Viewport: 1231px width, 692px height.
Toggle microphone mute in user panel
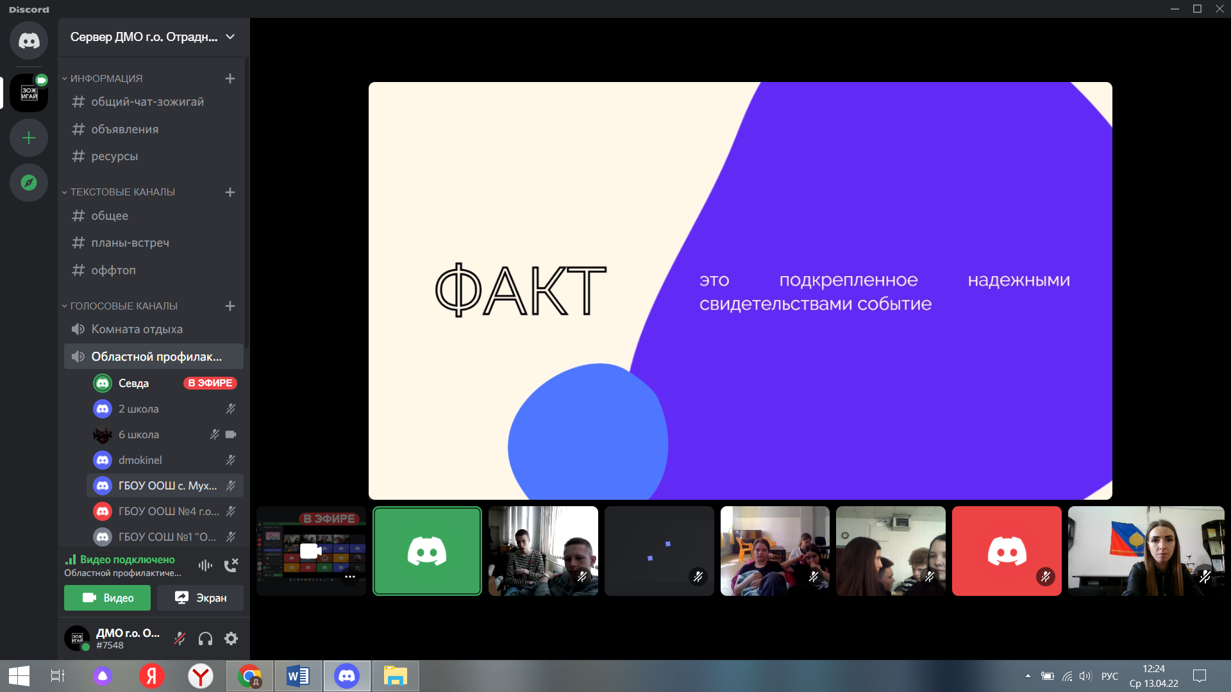click(x=180, y=638)
